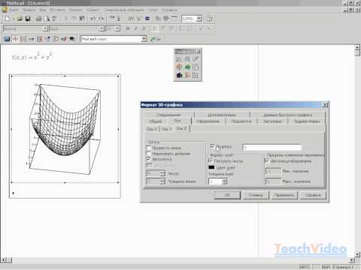Click the stepper arrows of the 'Число' field
Image resolution: width=361 pixels, height=270 pixels.
[162, 173]
